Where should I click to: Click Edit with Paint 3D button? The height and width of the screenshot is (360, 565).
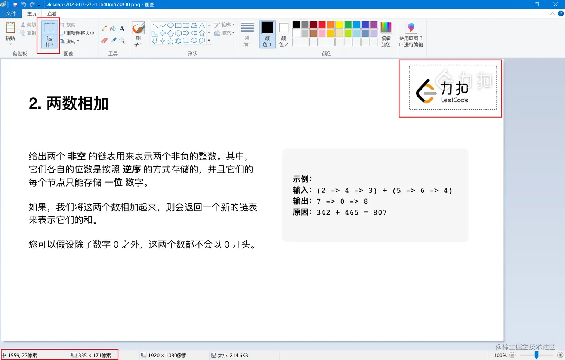[411, 34]
